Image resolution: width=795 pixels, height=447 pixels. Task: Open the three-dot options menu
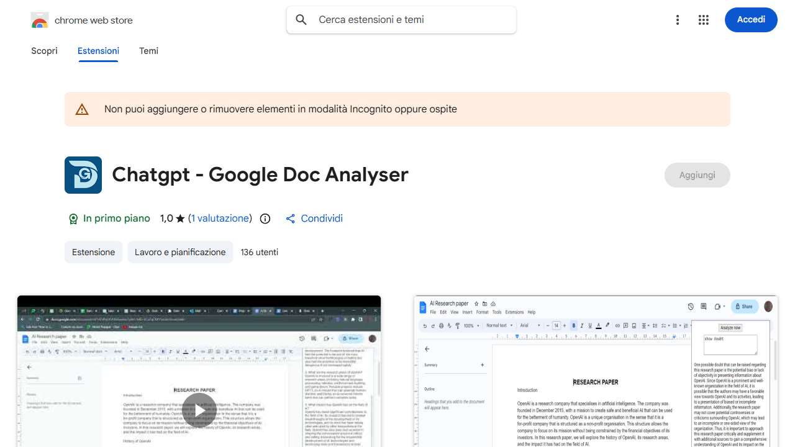click(678, 20)
